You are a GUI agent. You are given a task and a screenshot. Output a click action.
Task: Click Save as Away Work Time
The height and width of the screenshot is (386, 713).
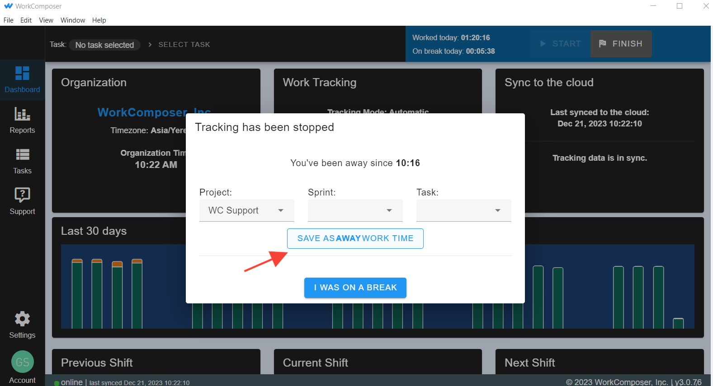(355, 238)
